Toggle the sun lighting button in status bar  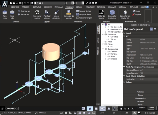(135, 113)
